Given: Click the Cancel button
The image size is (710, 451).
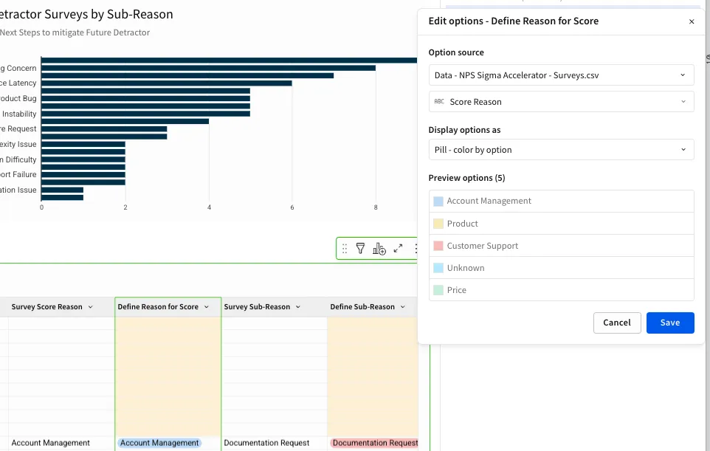Looking at the screenshot, I should (616, 323).
